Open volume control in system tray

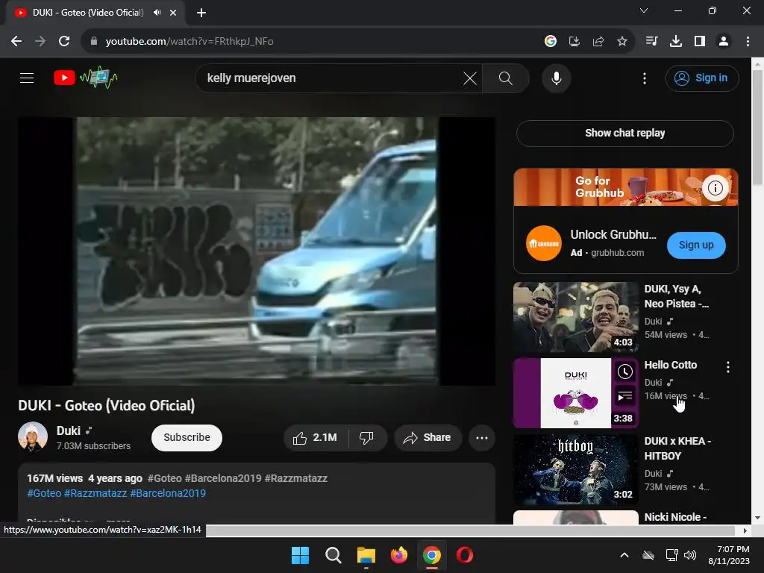690,555
